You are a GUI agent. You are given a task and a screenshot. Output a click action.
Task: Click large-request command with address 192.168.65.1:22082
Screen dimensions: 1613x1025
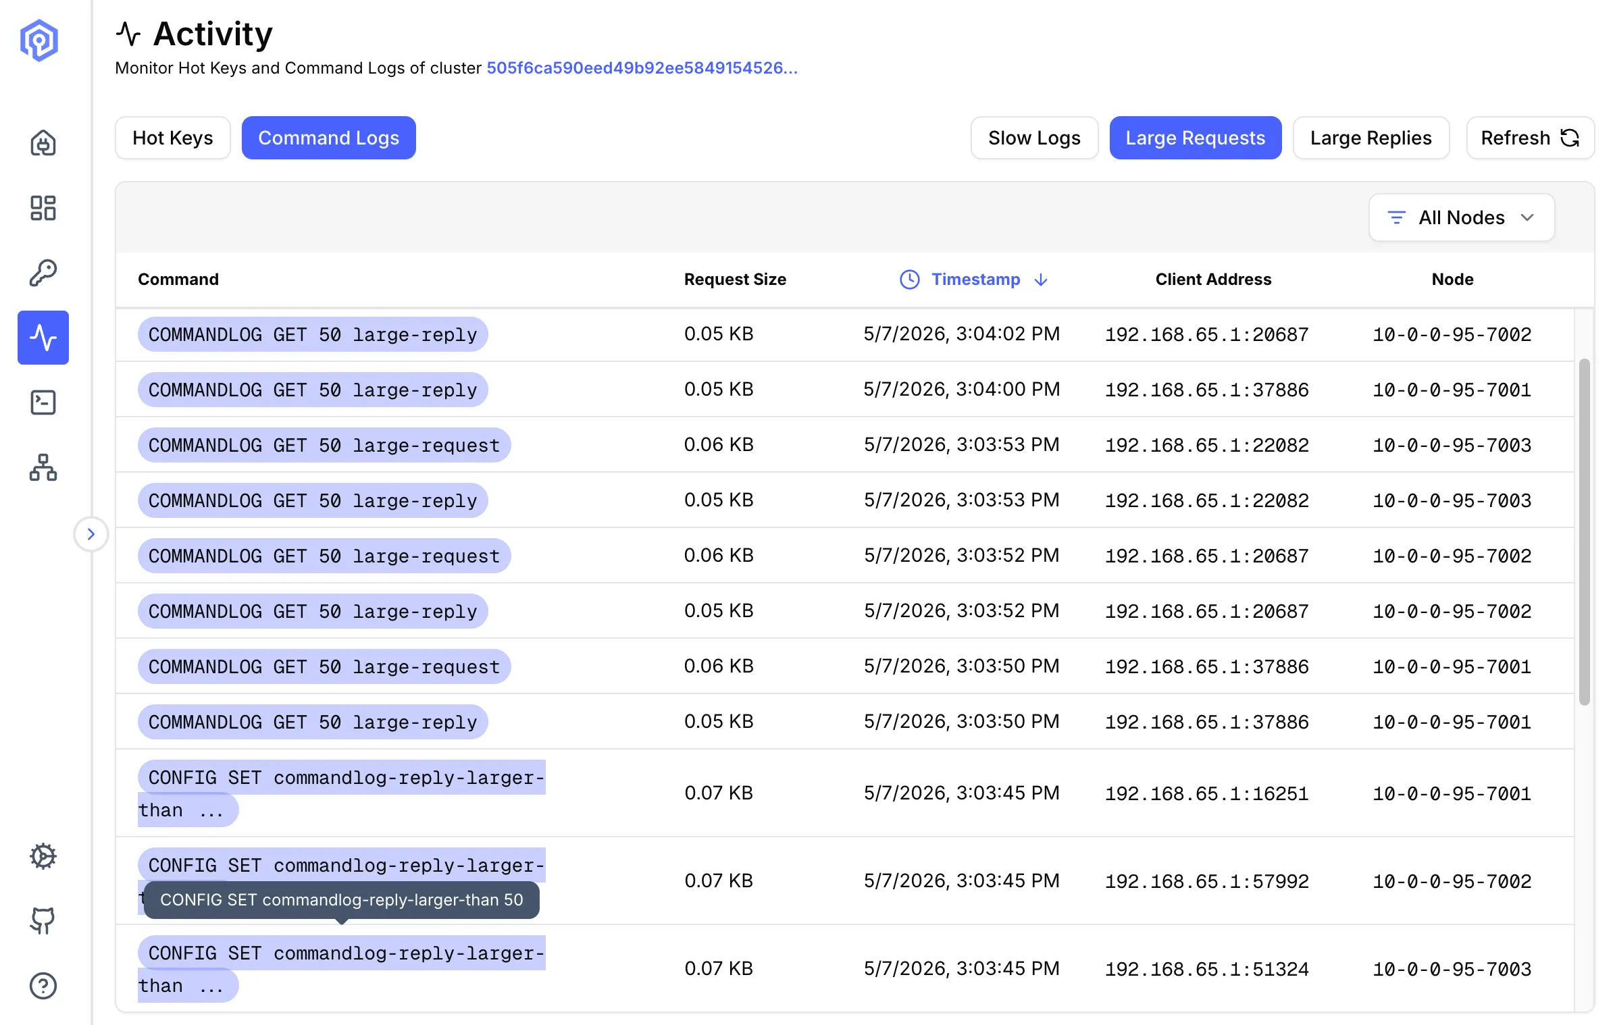[x=324, y=445]
